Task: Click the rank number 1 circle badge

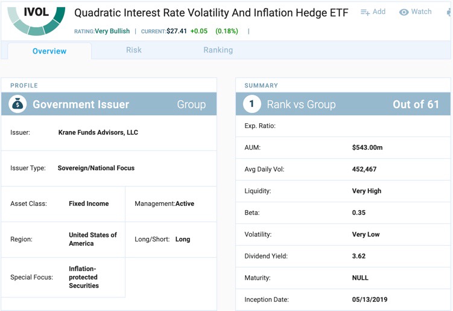Action: pyautogui.click(x=252, y=104)
